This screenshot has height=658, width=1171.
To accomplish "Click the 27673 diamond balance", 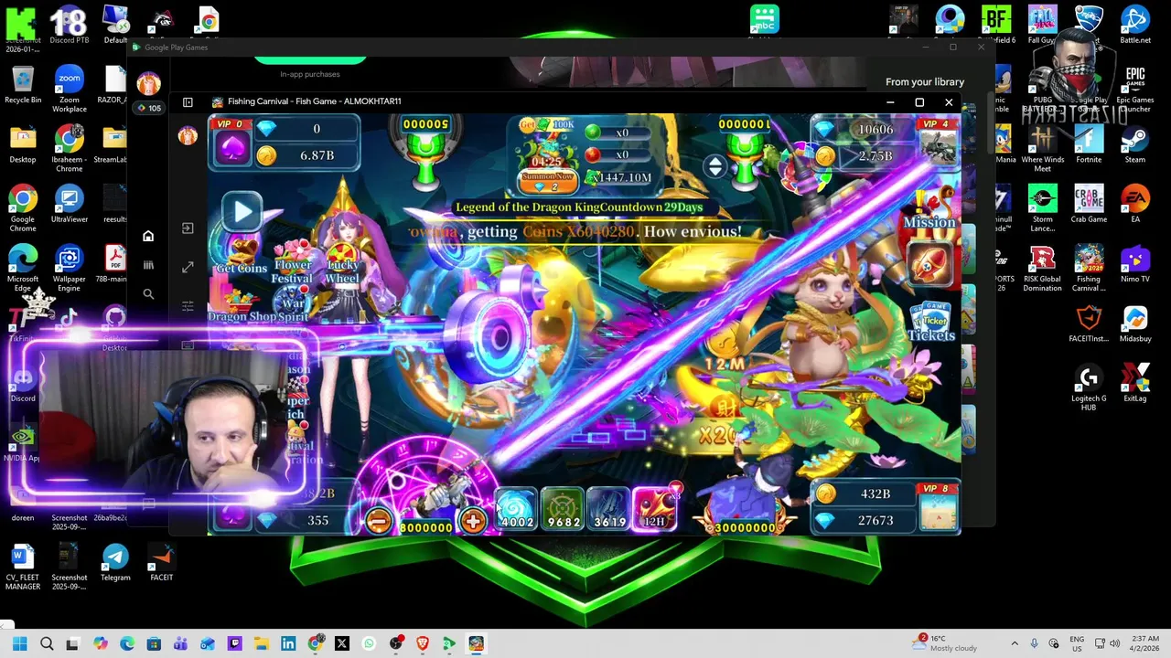I will coord(863,519).
